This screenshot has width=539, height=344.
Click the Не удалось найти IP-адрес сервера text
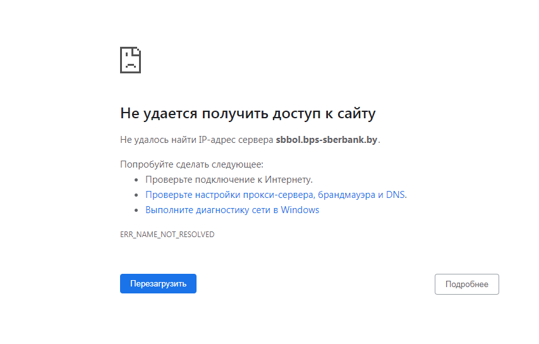click(197, 139)
